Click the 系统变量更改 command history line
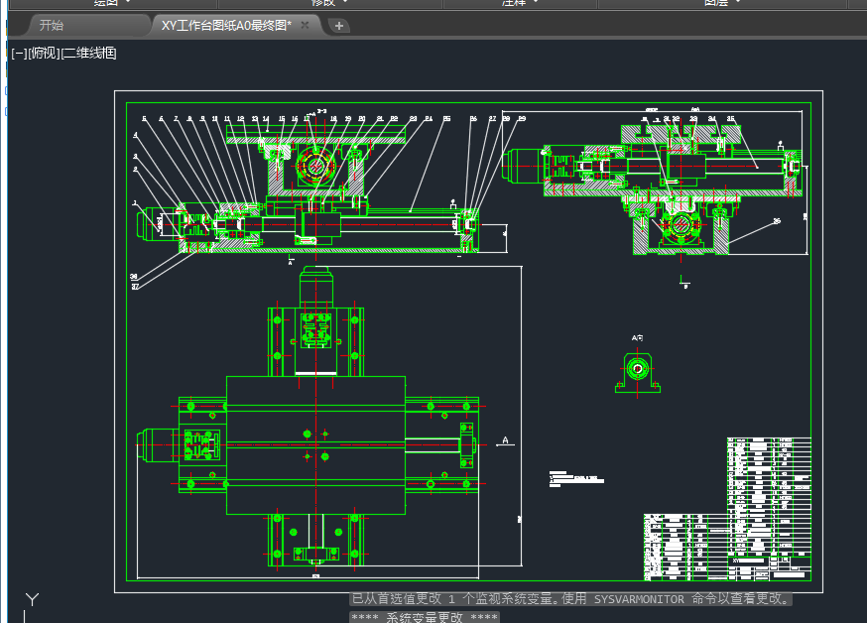Screen dimensions: 867x623 (425, 617)
